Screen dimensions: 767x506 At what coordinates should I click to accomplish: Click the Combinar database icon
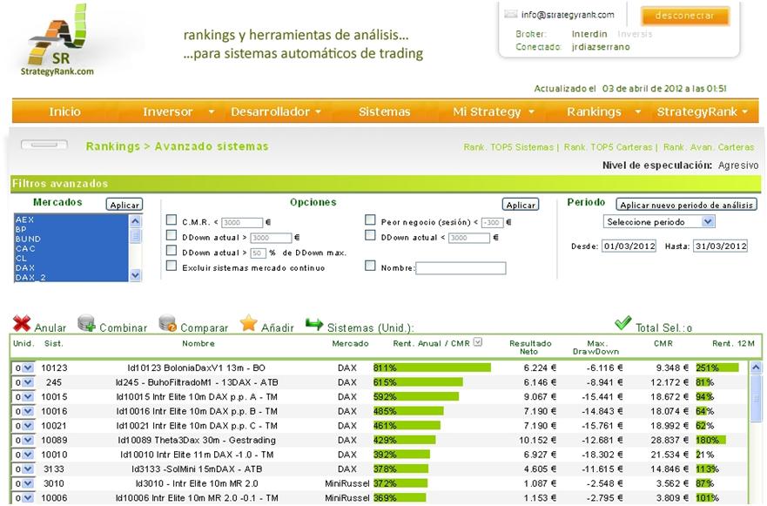[86, 323]
